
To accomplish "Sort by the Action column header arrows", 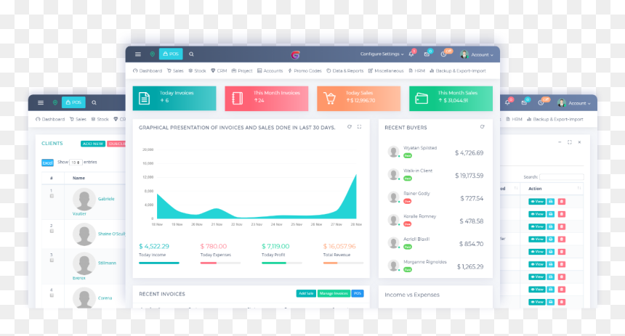I will coord(578,188).
